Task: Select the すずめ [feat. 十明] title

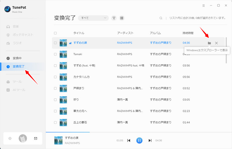Action: [84, 66]
